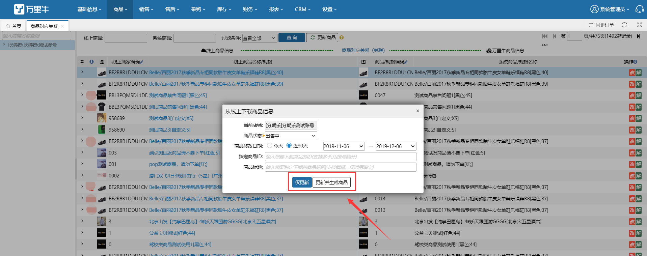647x256 pixels.
Task: Click the blue info icon in left table header
Action: click(x=91, y=62)
